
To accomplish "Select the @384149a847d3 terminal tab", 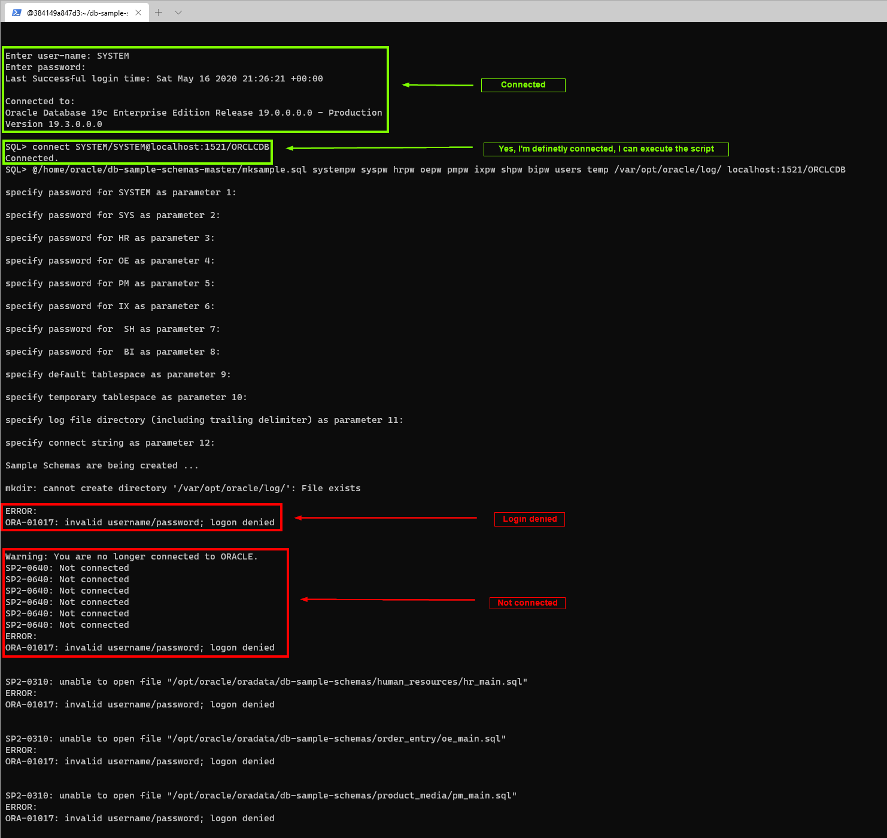I will tap(78, 12).
